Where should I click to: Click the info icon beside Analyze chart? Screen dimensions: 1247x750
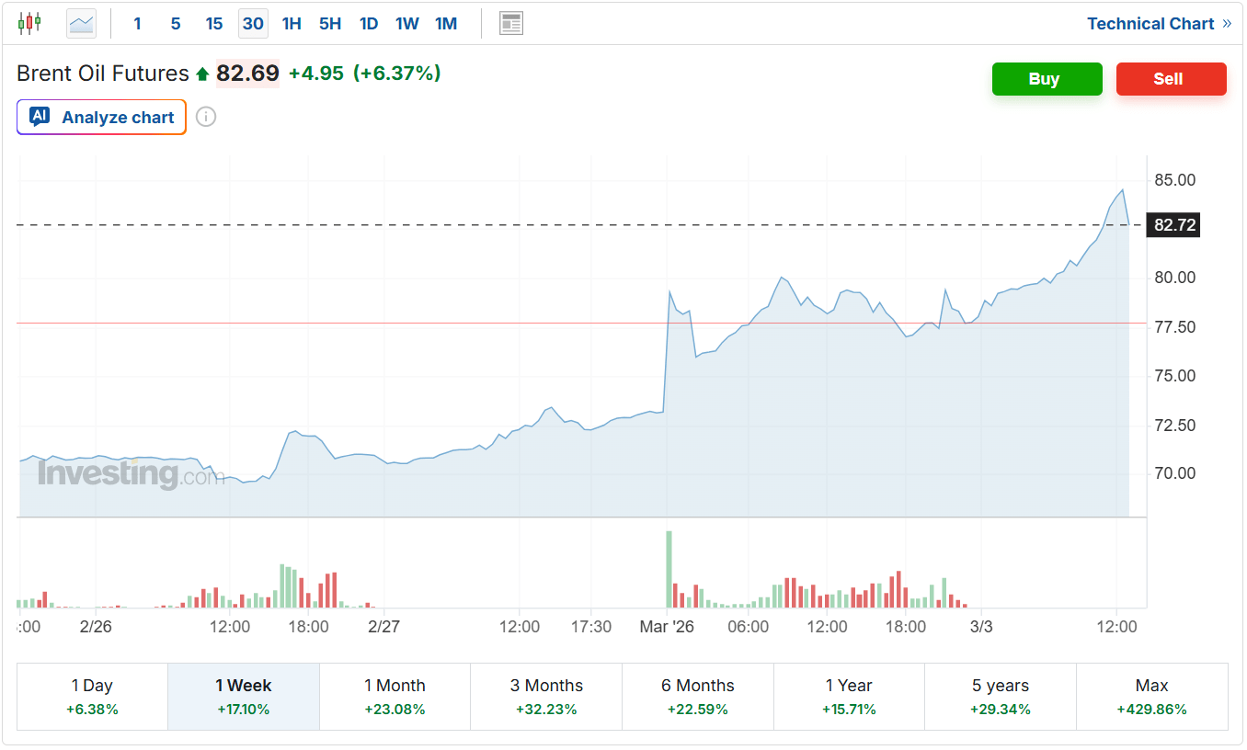tap(206, 117)
